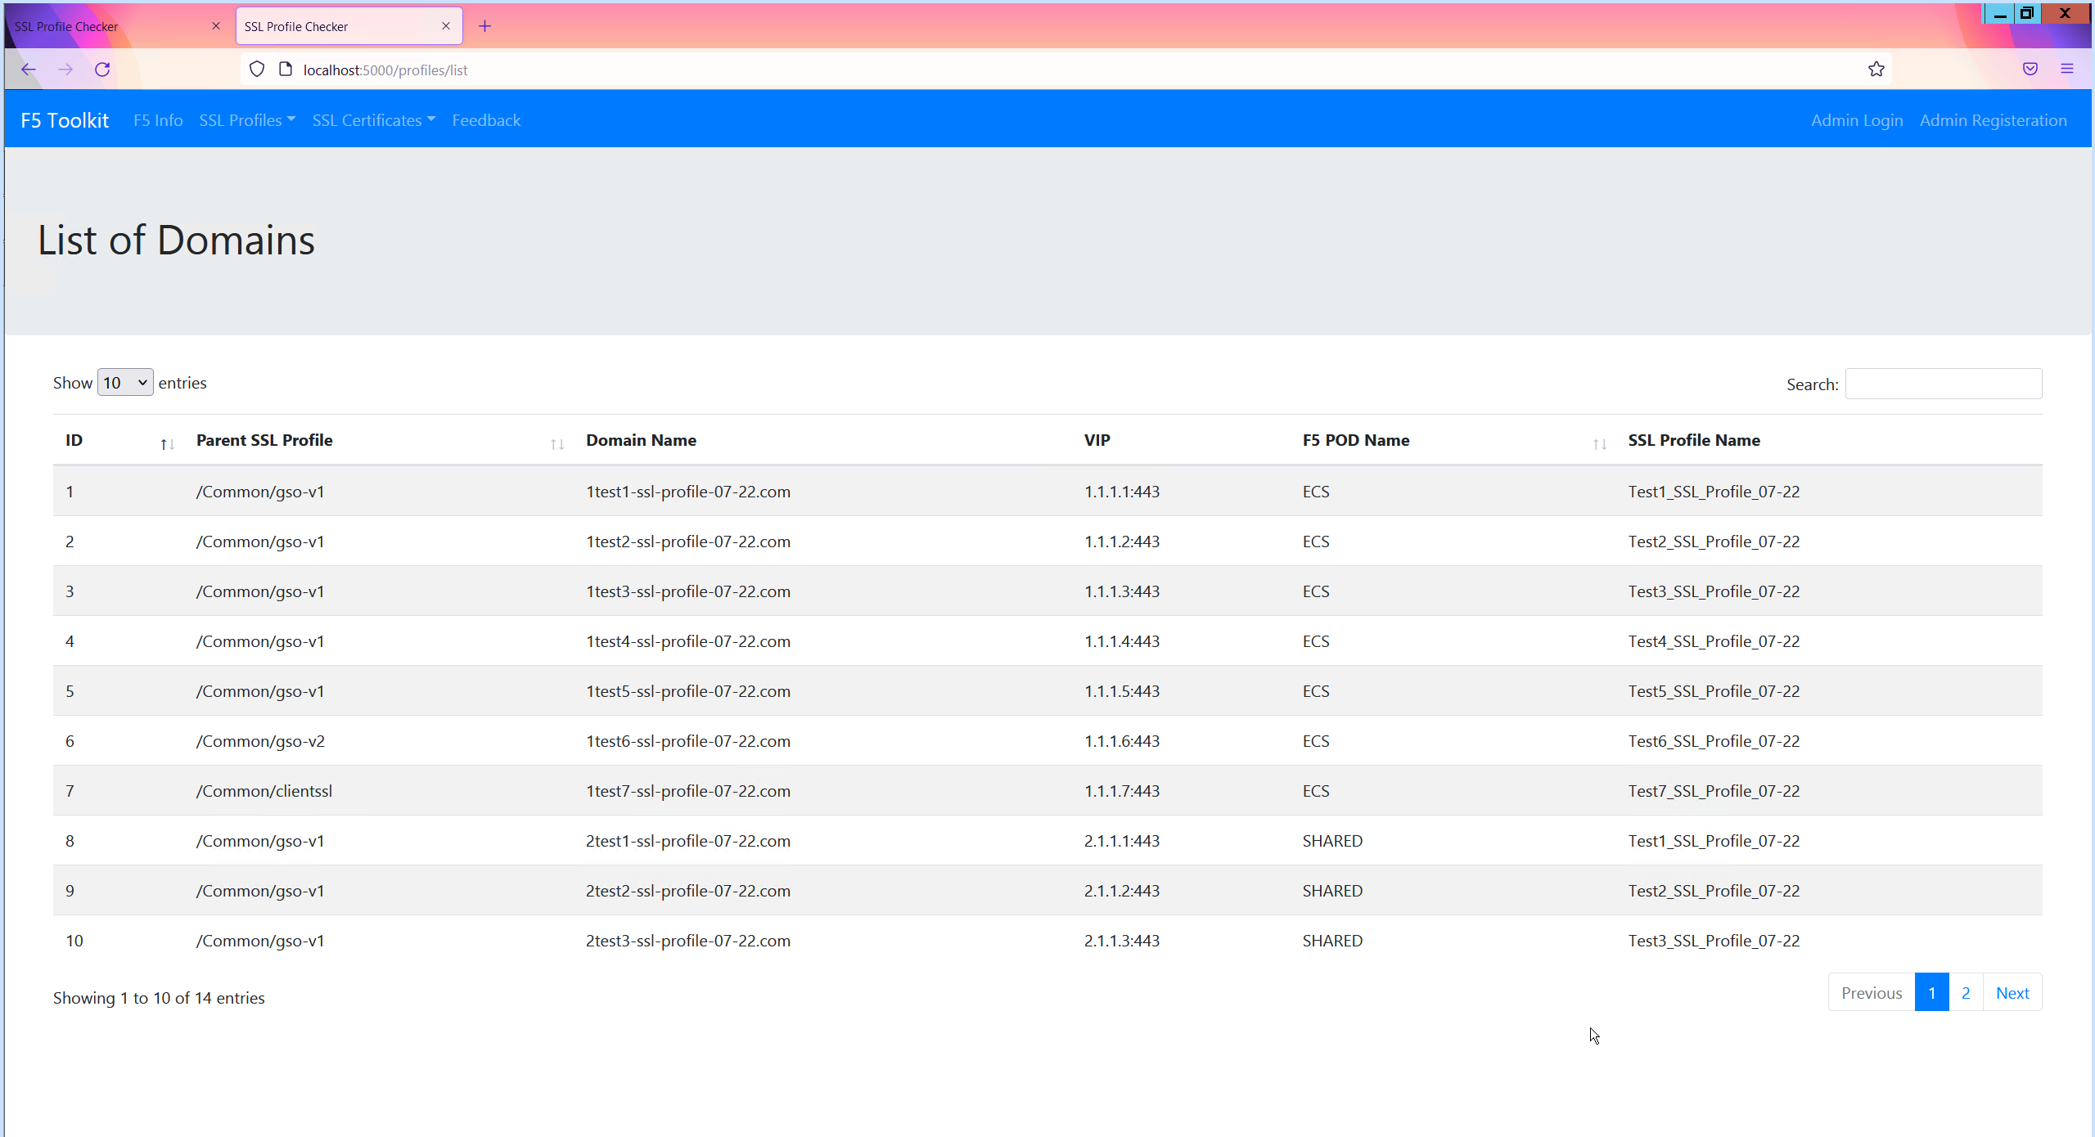The image size is (2095, 1137).
Task: Open Pocket save icon in toolbar
Action: 2030,70
